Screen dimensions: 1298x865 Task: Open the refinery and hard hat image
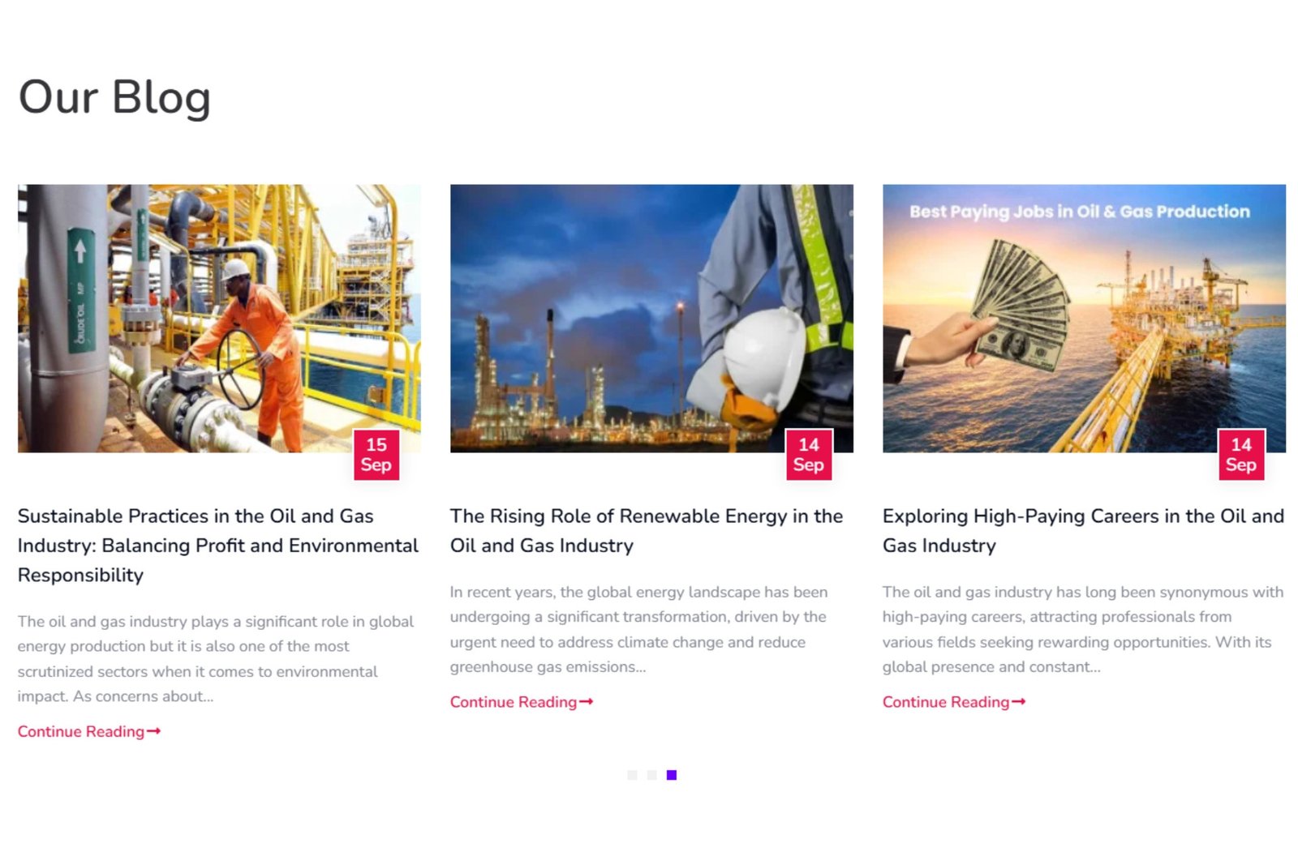(651, 318)
